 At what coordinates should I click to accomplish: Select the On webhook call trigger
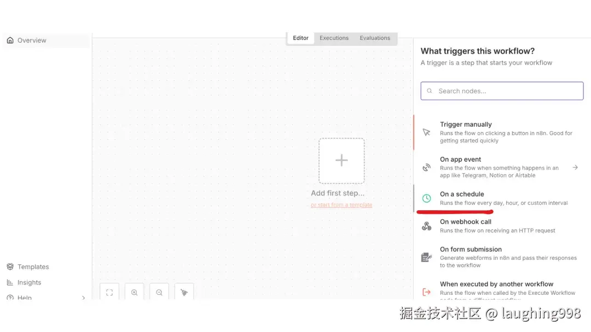pos(502,226)
